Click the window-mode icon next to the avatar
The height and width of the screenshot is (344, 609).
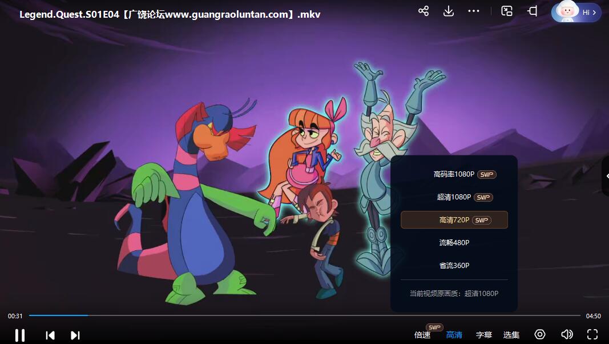click(533, 11)
